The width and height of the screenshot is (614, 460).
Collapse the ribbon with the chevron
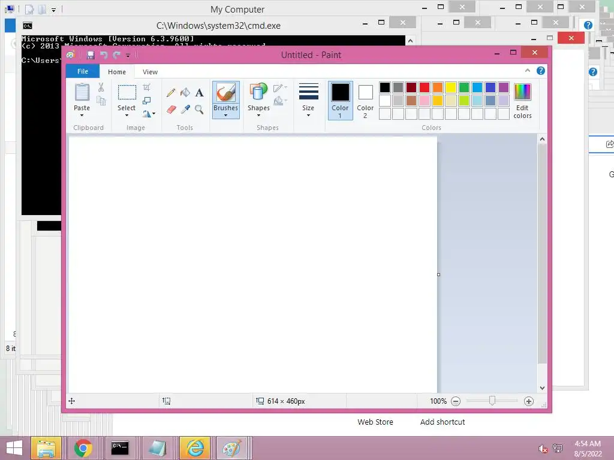point(528,71)
